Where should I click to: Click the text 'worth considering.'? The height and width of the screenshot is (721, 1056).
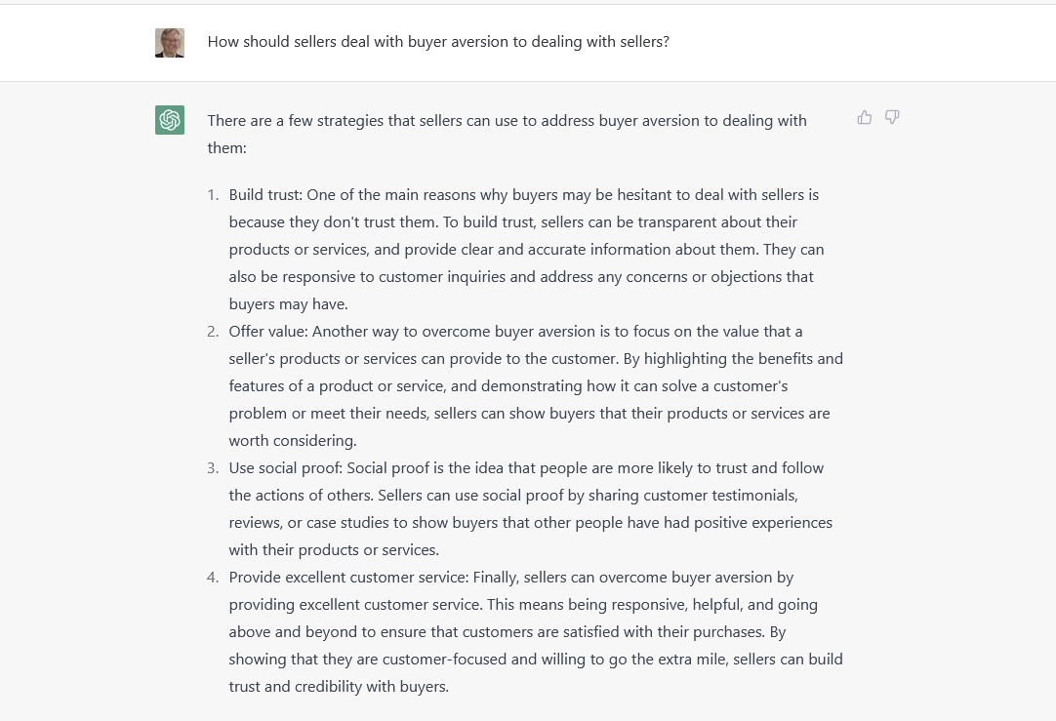pos(293,441)
